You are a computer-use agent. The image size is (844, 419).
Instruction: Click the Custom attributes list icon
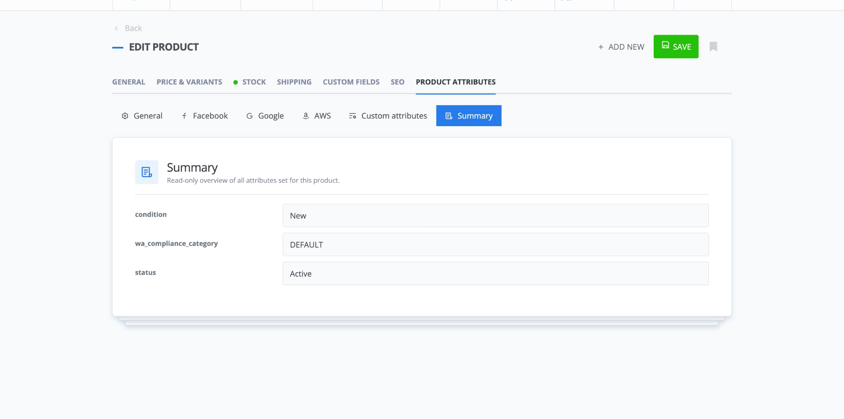pyautogui.click(x=353, y=116)
